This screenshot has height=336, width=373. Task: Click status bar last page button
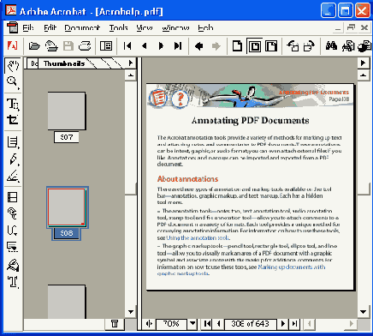pyautogui.click(x=294, y=324)
